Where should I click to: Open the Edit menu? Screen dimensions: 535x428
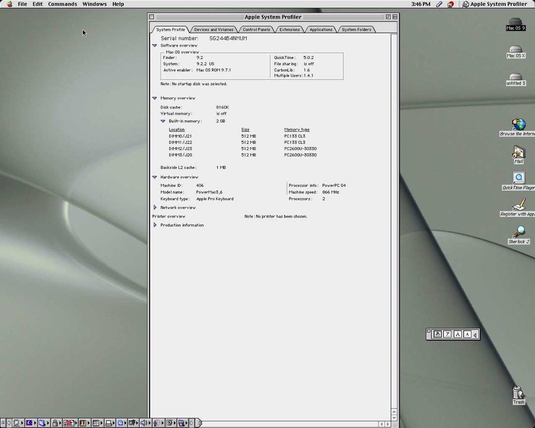pos(38,4)
